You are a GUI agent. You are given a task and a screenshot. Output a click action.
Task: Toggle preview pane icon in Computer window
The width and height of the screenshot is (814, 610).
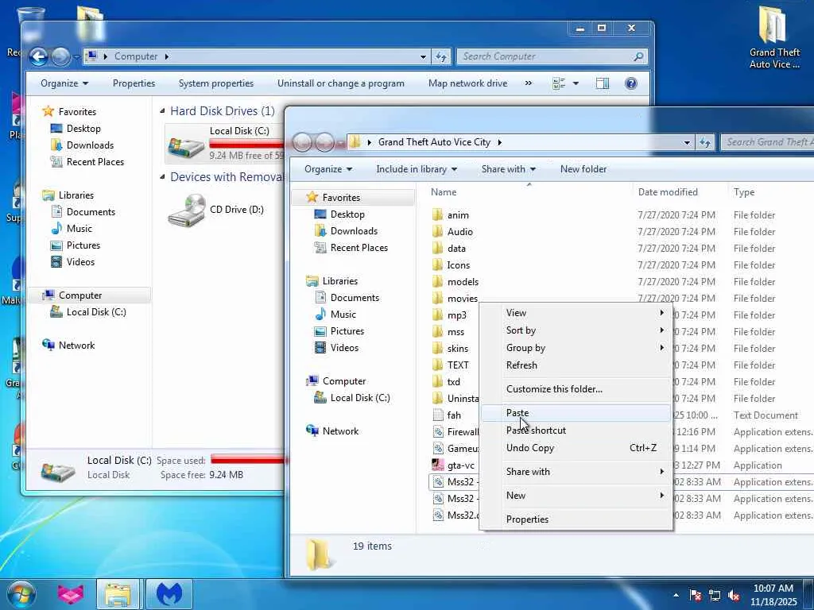pos(603,83)
